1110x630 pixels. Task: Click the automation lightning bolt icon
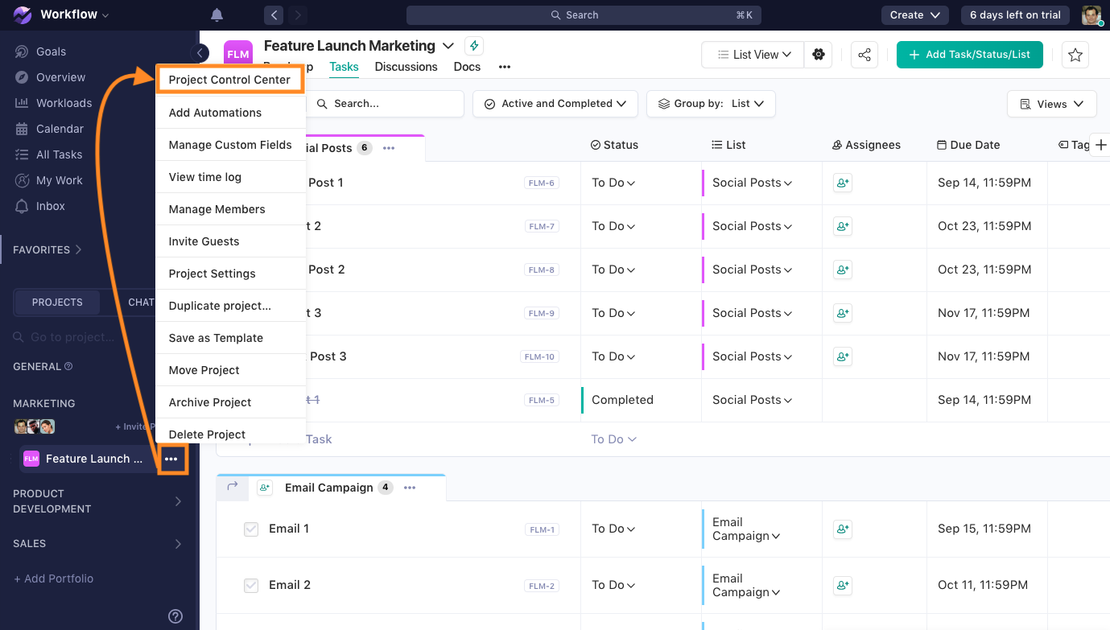click(474, 46)
